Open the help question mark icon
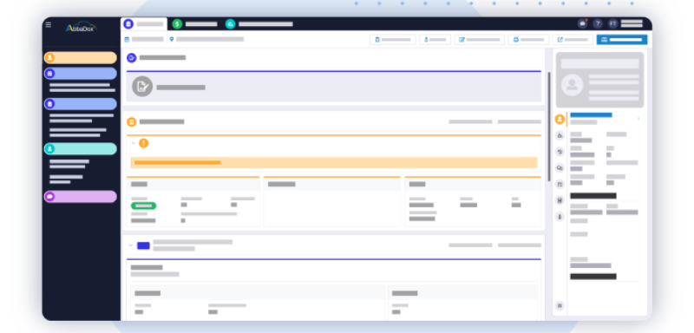This screenshot has height=333, width=694. click(598, 24)
